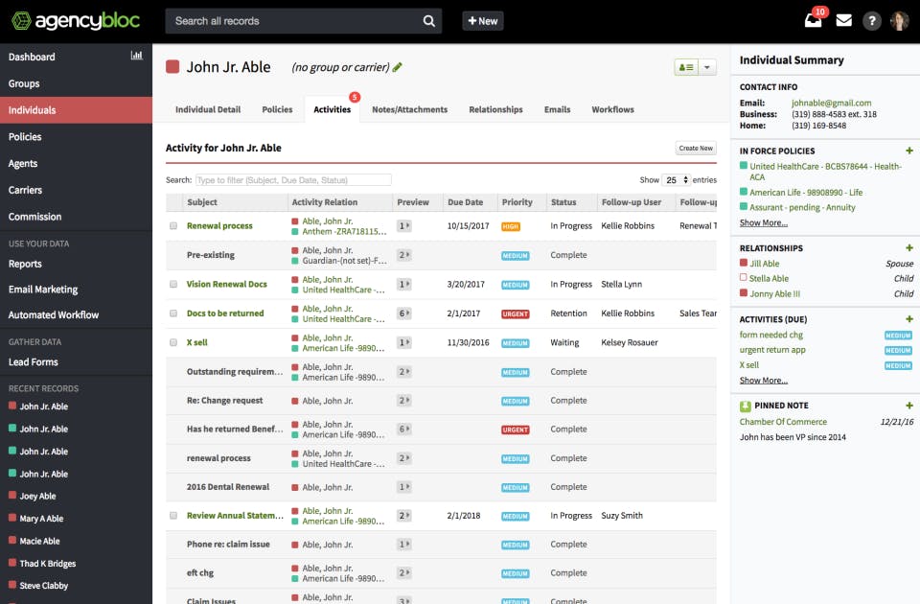This screenshot has height=604, width=920.
Task: Click Show More under Activities Due
Action: (x=764, y=381)
